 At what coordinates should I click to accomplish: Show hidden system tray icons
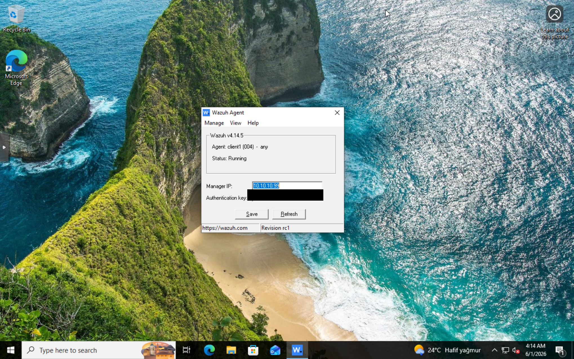494,350
